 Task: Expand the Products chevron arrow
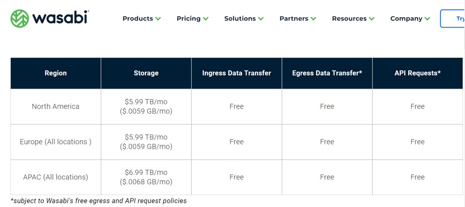pyautogui.click(x=158, y=19)
